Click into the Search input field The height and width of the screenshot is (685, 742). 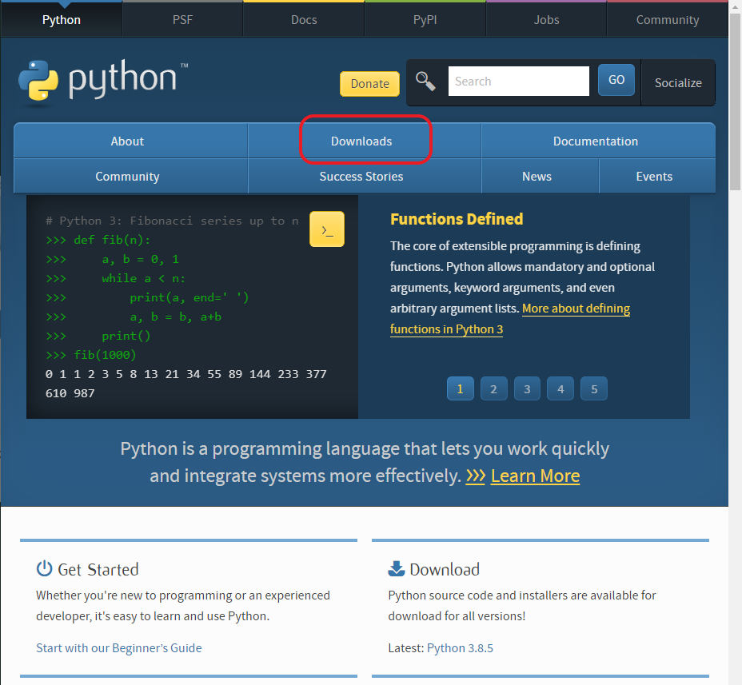519,81
